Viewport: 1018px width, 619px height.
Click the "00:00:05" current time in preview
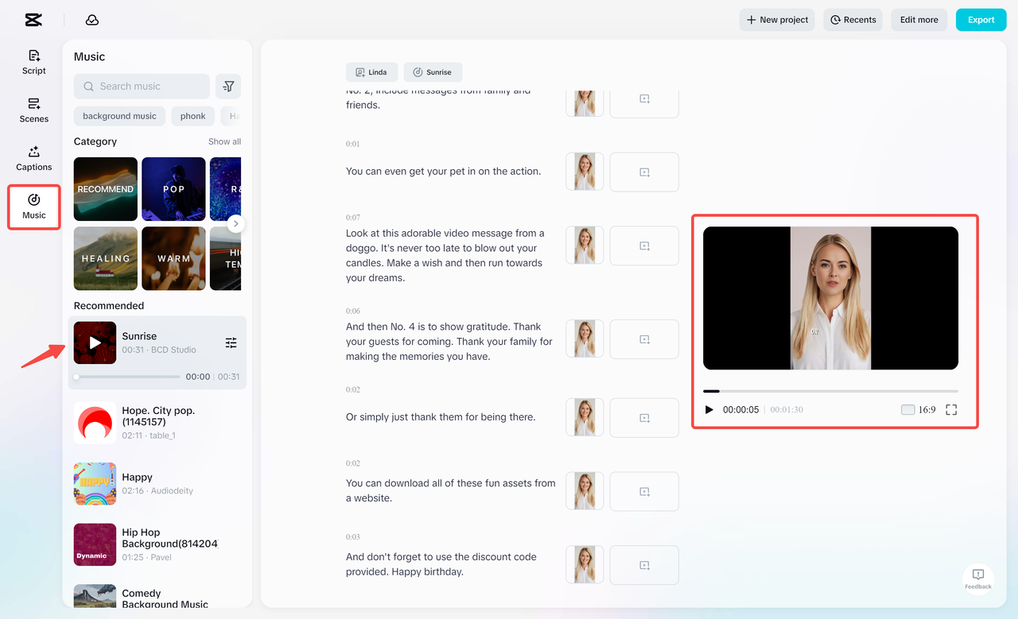tap(740, 410)
